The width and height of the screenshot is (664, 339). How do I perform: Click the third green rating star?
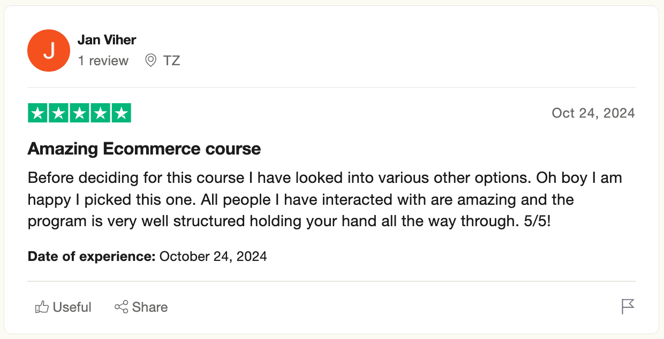[79, 113]
